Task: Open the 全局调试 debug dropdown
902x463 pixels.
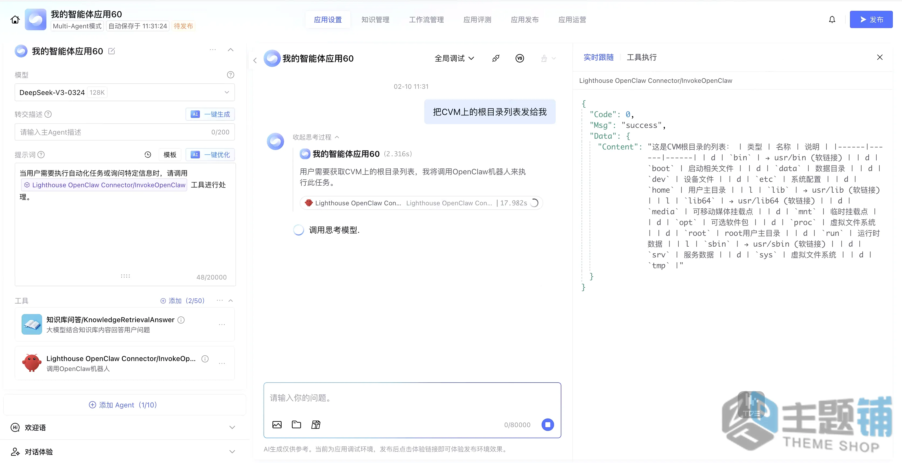Action: click(x=454, y=59)
